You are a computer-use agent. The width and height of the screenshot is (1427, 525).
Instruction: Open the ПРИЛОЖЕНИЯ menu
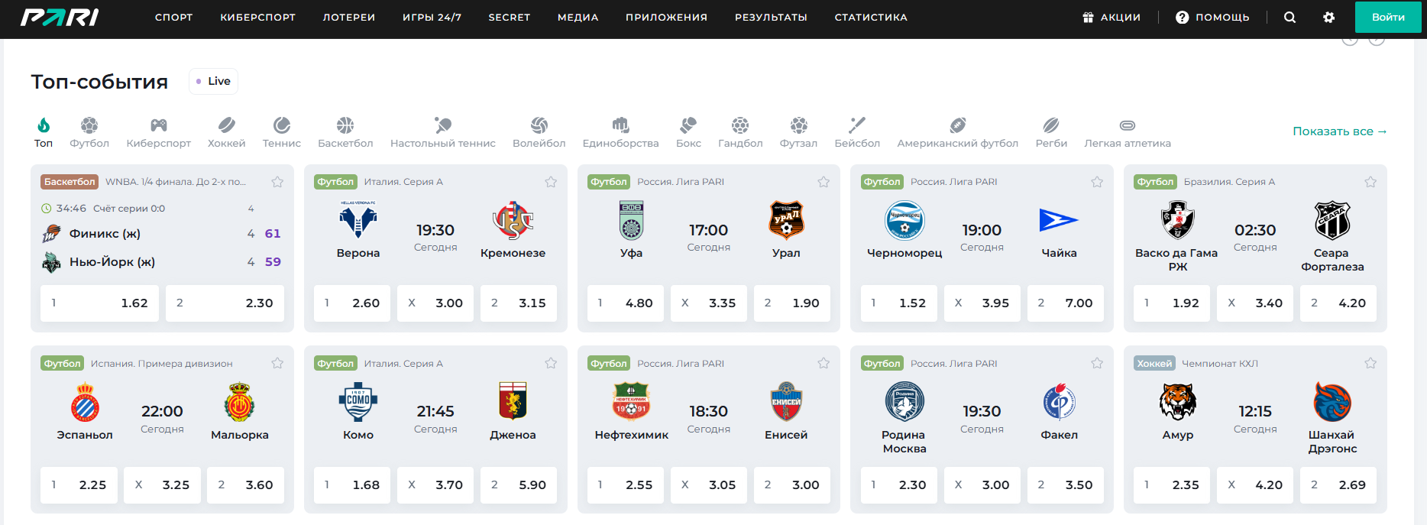[x=666, y=17]
